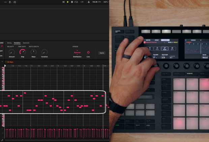Select the pattern name 1-106 Bpm

(x=9, y=62)
